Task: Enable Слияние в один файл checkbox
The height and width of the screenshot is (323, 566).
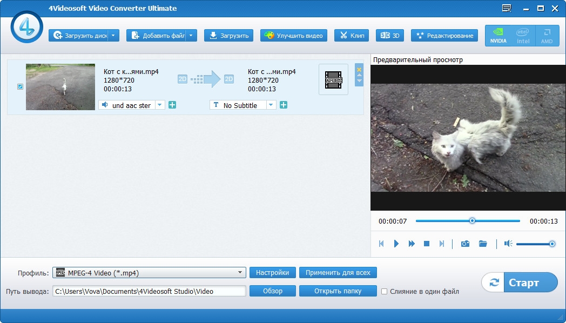Action: pyautogui.click(x=385, y=291)
